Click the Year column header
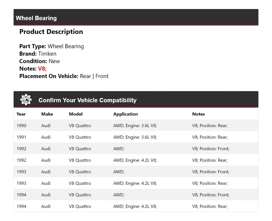This screenshot has width=272, height=221. pyautogui.click(x=21, y=114)
